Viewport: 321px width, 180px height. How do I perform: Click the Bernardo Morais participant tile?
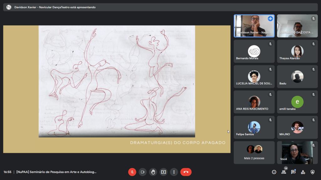click(x=254, y=52)
